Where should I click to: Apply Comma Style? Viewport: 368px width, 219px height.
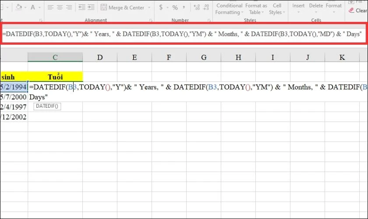click(x=184, y=7)
